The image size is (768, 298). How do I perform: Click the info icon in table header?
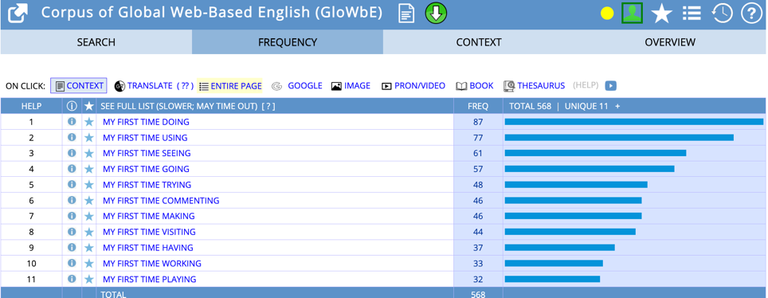[x=72, y=106]
